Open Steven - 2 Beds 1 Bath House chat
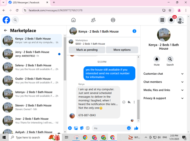This screenshot has height=141, width=190. click(x=32, y=107)
